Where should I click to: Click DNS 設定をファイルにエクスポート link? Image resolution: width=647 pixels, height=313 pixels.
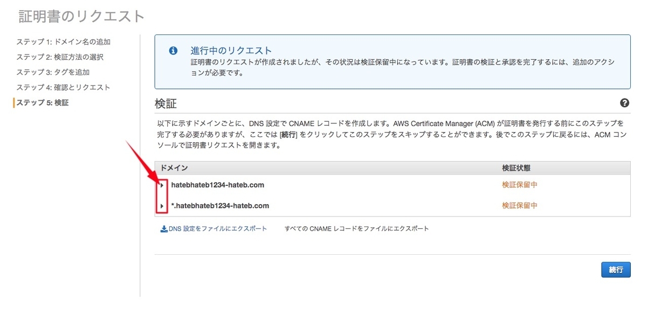tap(218, 229)
